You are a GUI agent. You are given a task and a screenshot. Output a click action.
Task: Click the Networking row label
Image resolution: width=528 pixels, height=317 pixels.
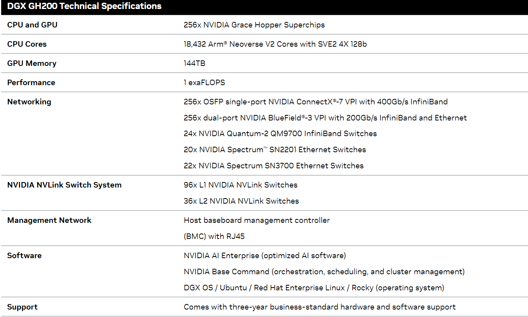29,102
